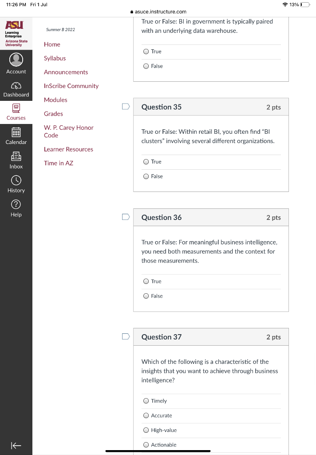The image size is (316, 455).
Task: Tap the Summer B 2022 term label
Action: point(61,30)
